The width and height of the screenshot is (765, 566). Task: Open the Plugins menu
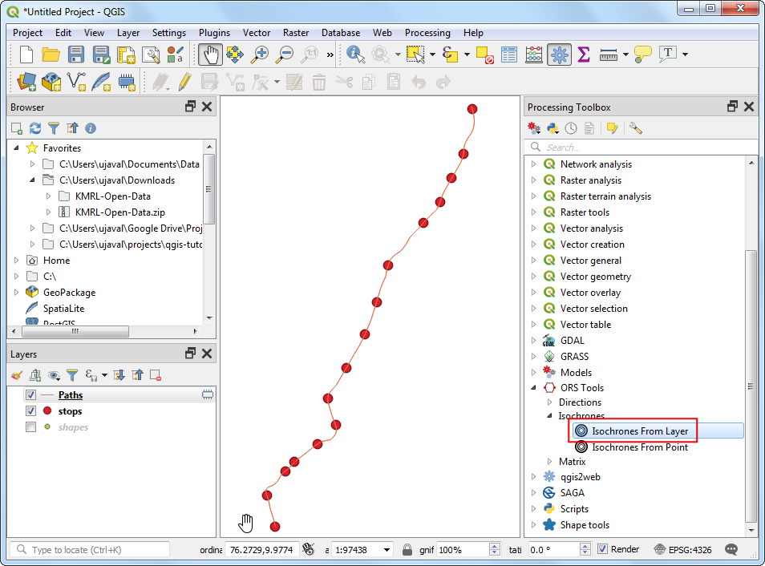[x=214, y=33]
